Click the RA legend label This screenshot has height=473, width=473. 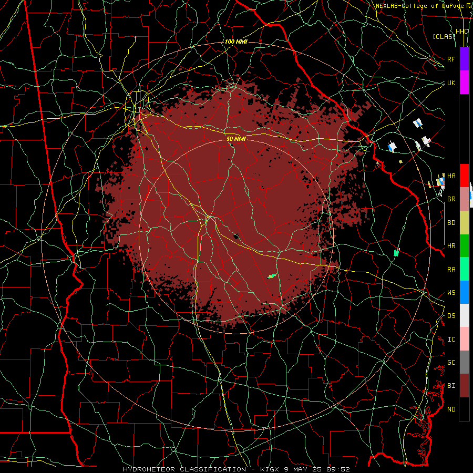[451, 270]
